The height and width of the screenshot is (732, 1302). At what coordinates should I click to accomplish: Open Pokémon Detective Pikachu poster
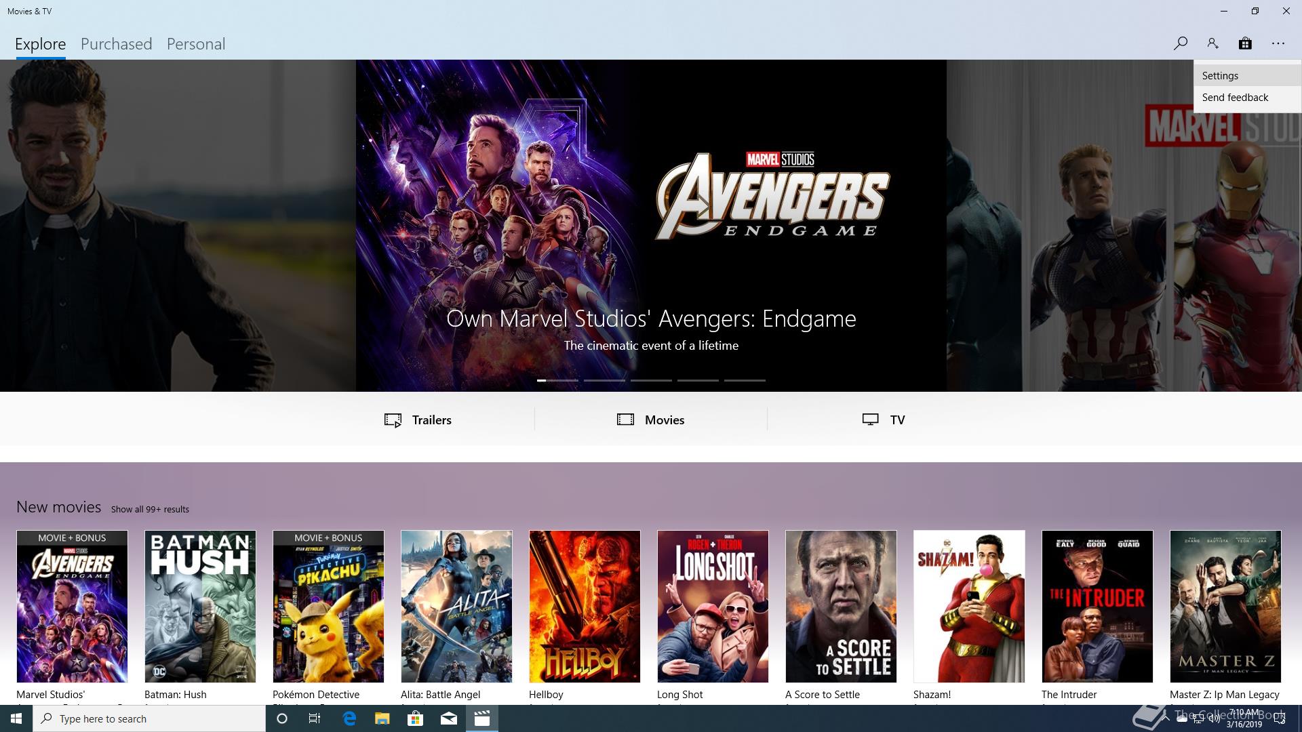click(328, 606)
